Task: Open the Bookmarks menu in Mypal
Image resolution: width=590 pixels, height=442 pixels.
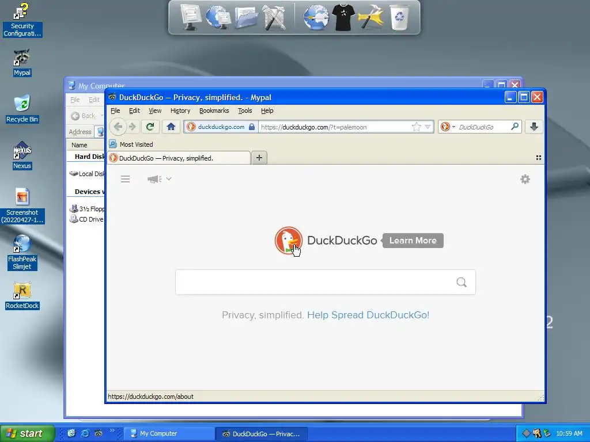Action: pos(214,110)
